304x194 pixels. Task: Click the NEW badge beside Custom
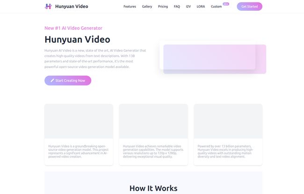click(226, 4)
